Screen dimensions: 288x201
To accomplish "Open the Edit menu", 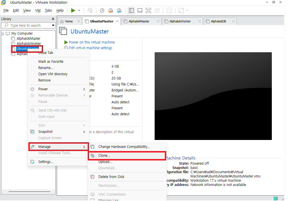I will [16, 11].
